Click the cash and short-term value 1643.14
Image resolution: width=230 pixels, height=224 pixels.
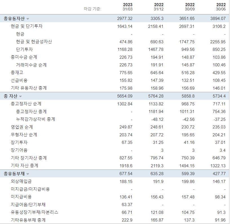click(x=125, y=26)
